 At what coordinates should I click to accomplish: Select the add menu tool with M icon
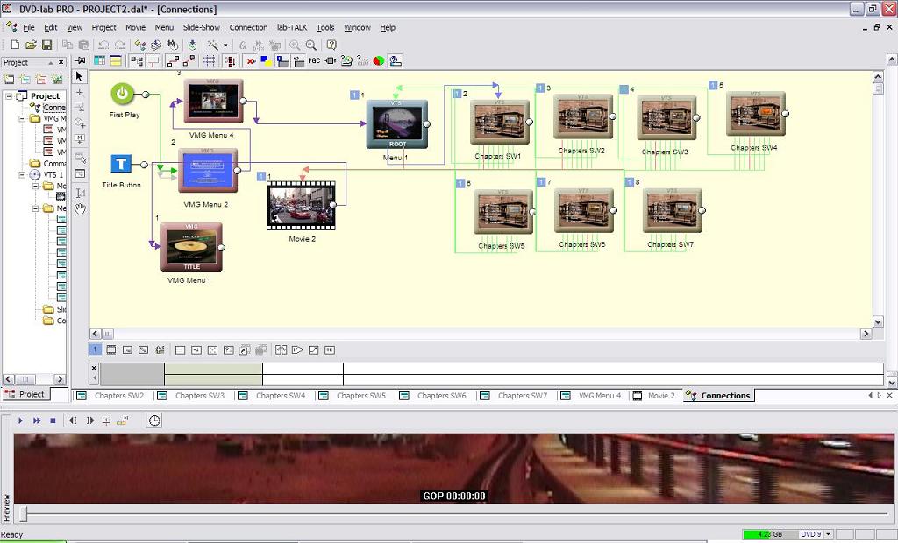(80, 139)
